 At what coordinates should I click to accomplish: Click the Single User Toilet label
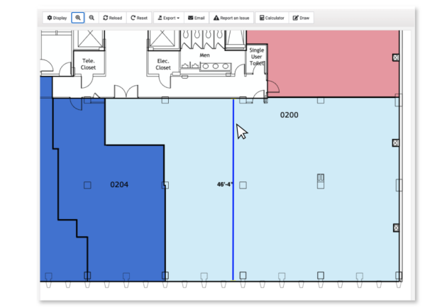(x=257, y=57)
